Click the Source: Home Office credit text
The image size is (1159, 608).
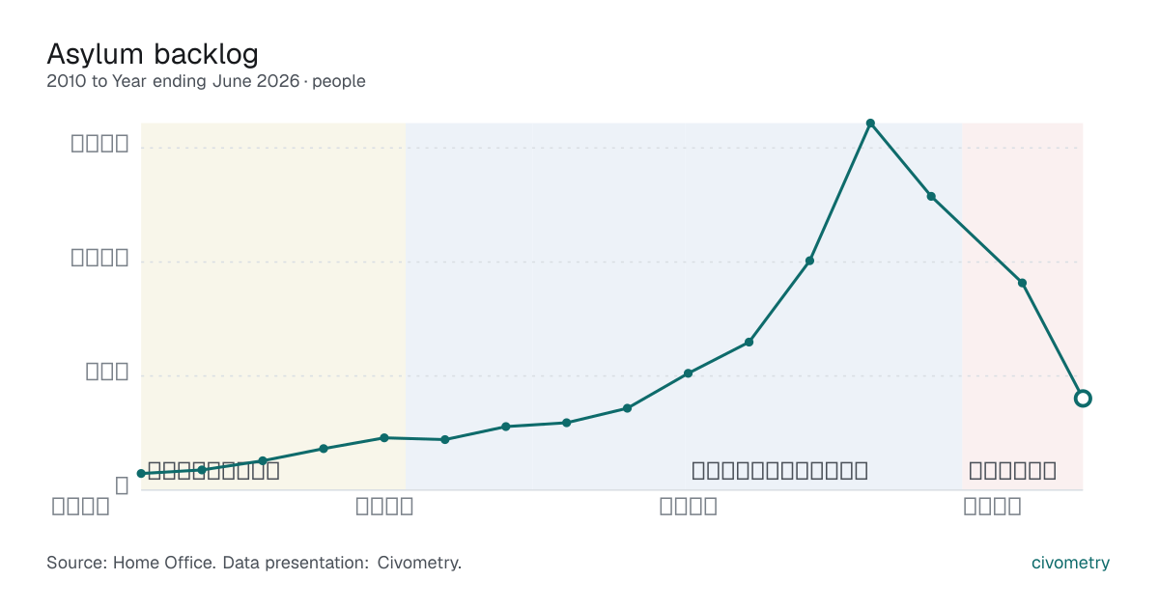(254, 563)
